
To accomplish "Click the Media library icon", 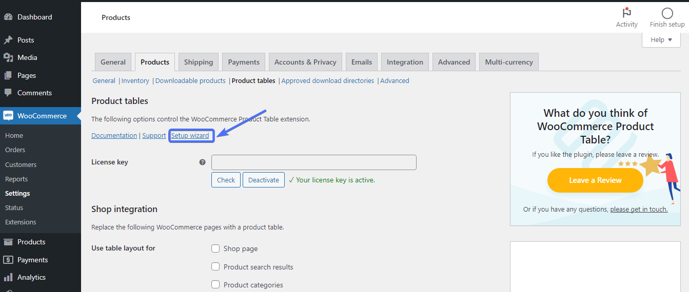I will point(8,57).
